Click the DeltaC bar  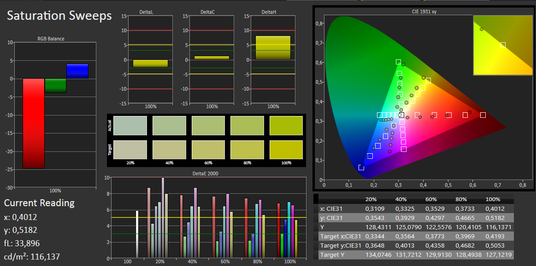click(212, 58)
